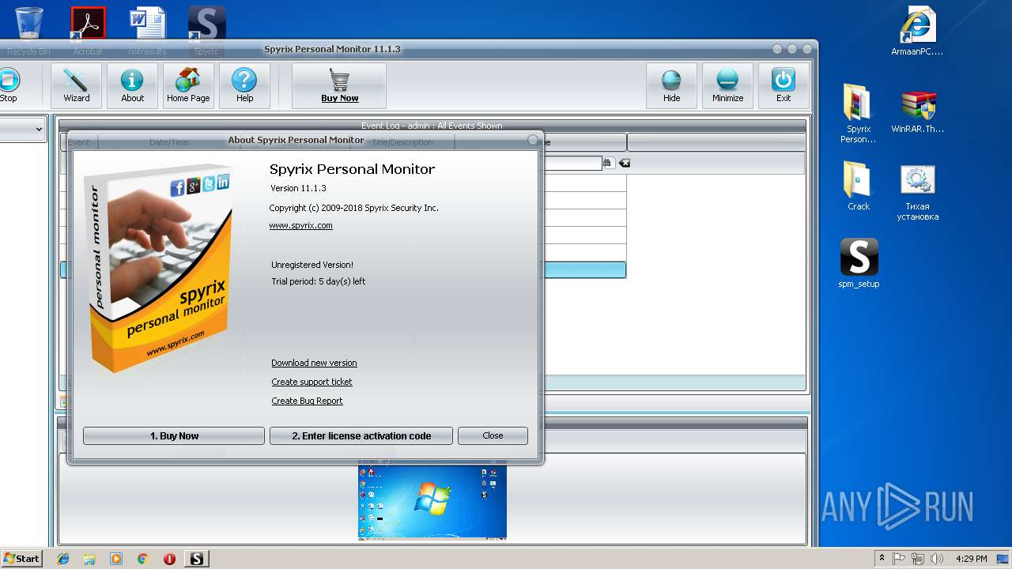The width and height of the screenshot is (1012, 569).
Task: Open Internet Explorer from the taskbar
Action: point(63,559)
